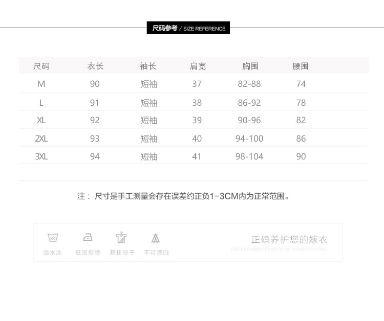Click waist value 82
The height and width of the screenshot is (321, 384).
pos(301,120)
